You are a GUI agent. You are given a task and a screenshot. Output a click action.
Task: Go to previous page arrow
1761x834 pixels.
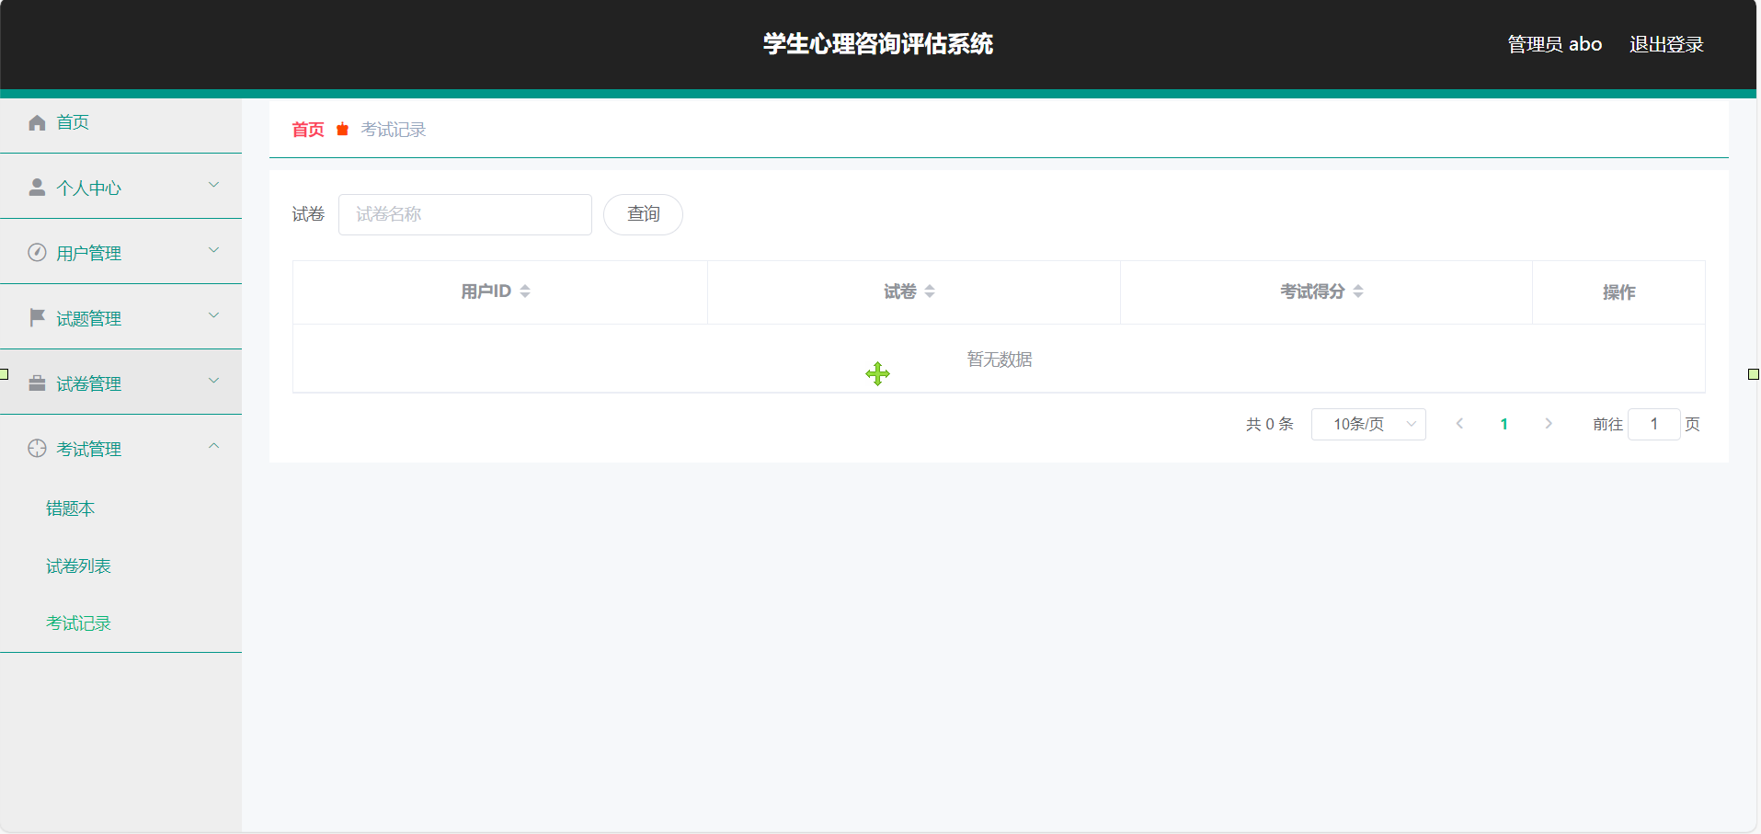[1459, 424]
